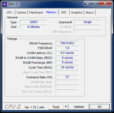Click the 8 GBytes size value
The height and width of the screenshot is (113, 114).
[x=33, y=27]
